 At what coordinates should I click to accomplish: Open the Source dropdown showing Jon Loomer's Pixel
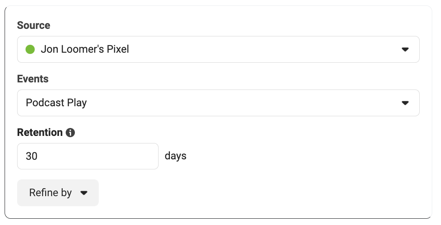tap(218, 49)
